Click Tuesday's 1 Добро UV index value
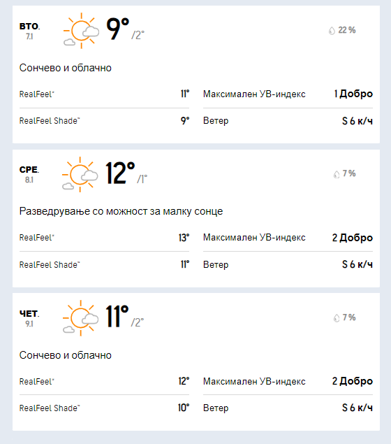Viewport: 391px width, 444px height. tap(353, 94)
